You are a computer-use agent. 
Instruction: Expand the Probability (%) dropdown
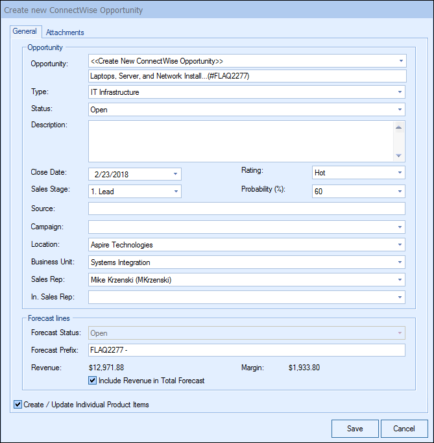[x=400, y=192]
